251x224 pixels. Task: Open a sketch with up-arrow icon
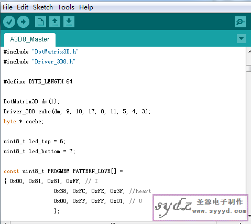pyautogui.click(x=54, y=22)
